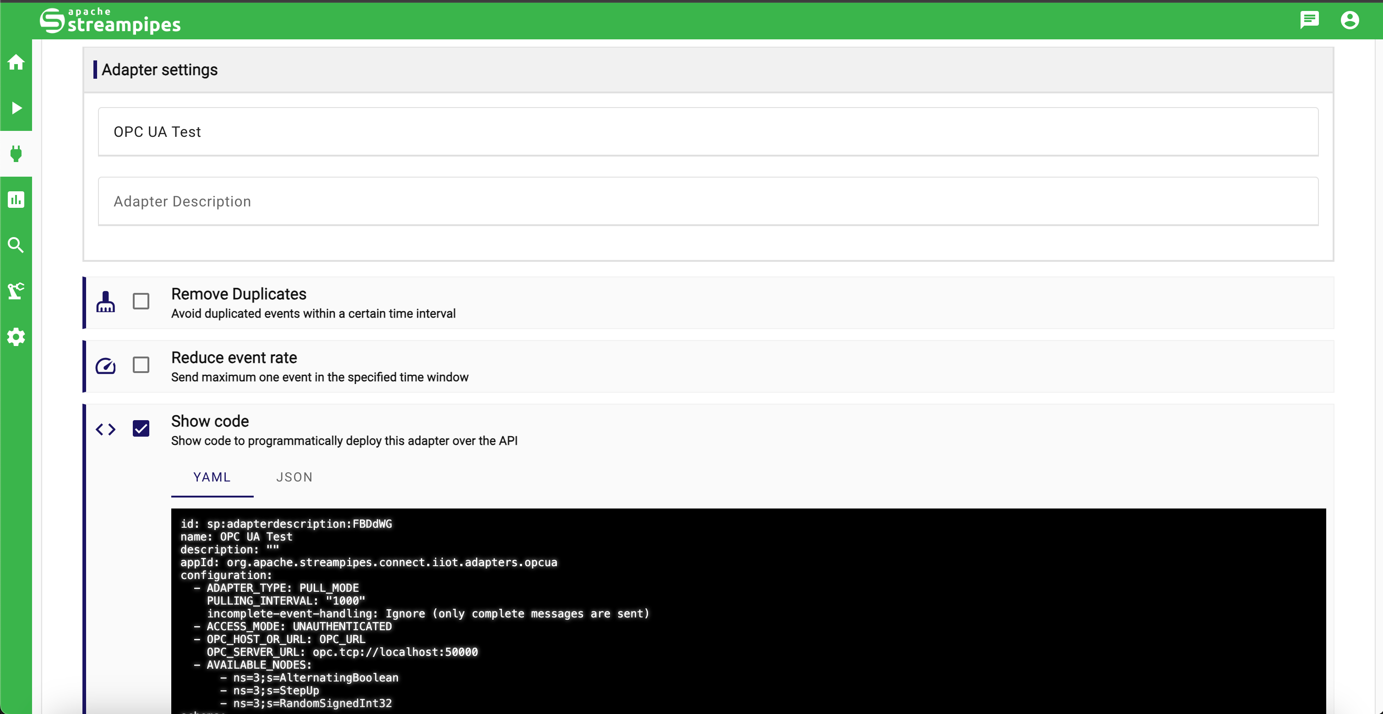Open the Pipelines play icon in sidebar
The image size is (1383, 714).
pos(16,108)
